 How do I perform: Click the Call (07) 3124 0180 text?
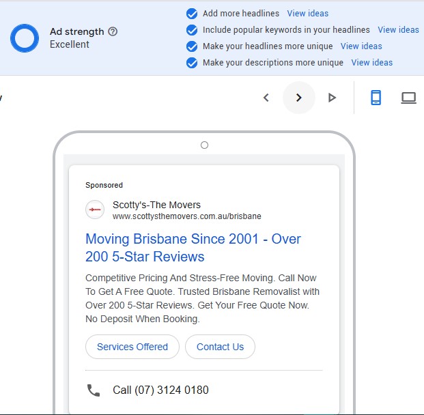160,390
